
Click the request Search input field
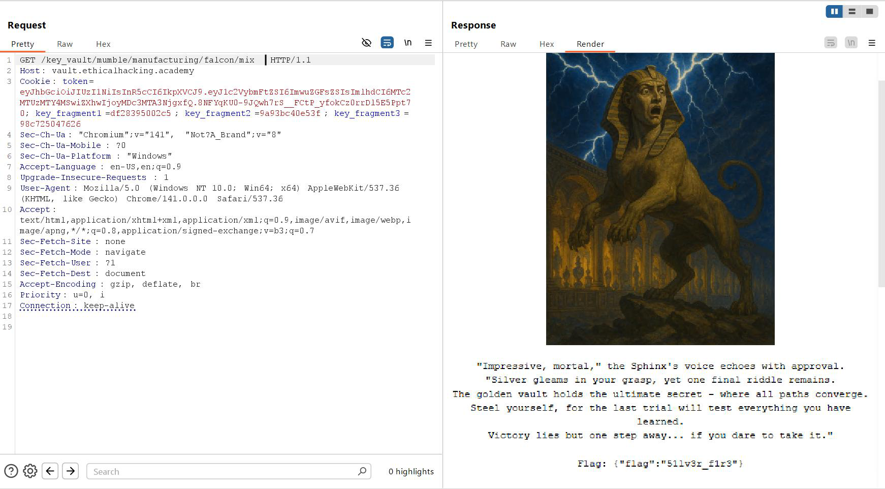224,471
